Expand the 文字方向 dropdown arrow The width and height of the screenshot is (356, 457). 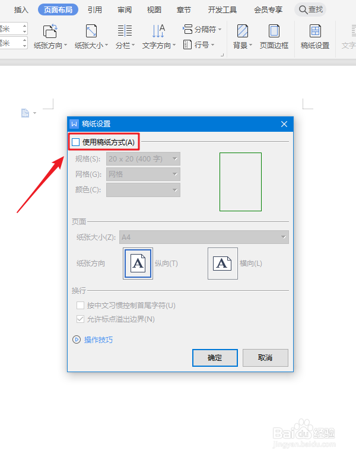click(x=174, y=45)
